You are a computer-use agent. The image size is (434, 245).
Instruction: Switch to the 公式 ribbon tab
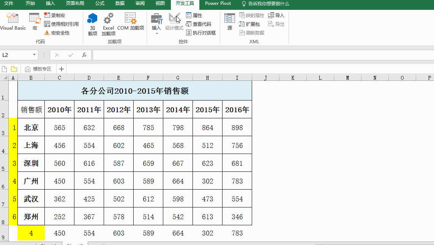coord(100,3)
